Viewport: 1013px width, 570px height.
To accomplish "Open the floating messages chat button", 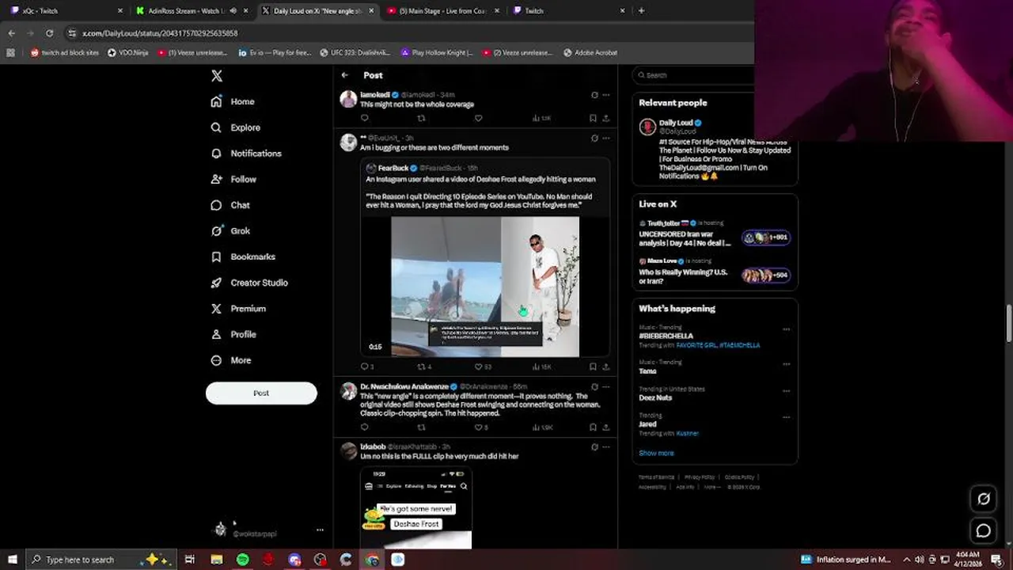I will [x=984, y=530].
